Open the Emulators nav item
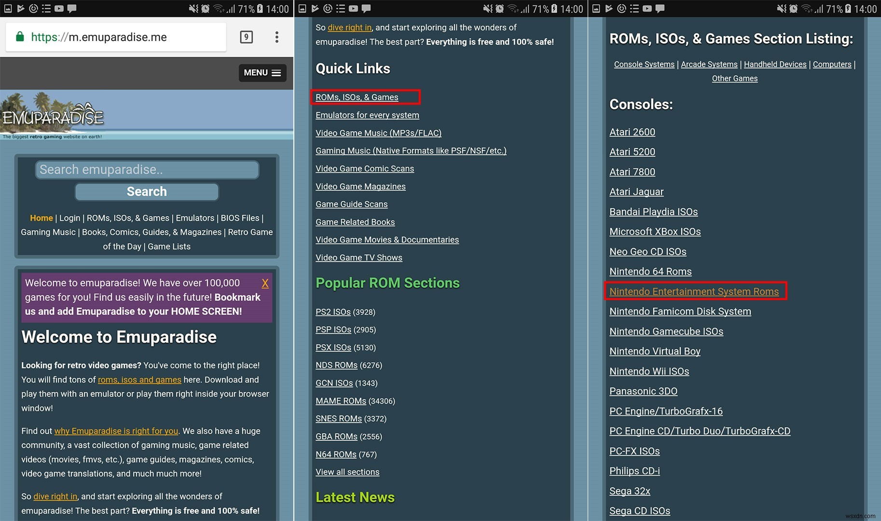 195,218
